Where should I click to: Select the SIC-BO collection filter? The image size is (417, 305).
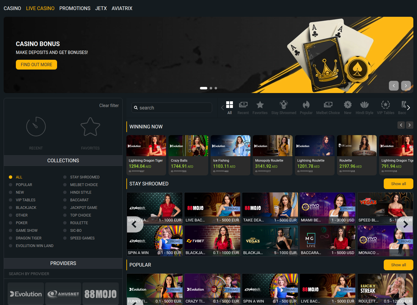[x=72, y=231]
